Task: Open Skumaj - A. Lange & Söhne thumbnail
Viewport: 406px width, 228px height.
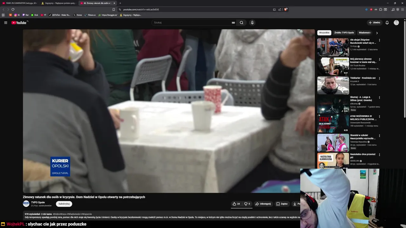Action: (x=333, y=104)
